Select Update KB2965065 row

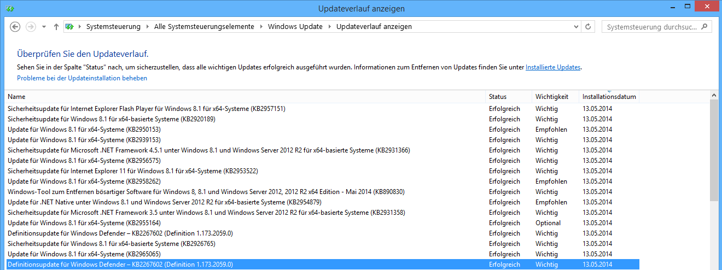(x=322, y=254)
